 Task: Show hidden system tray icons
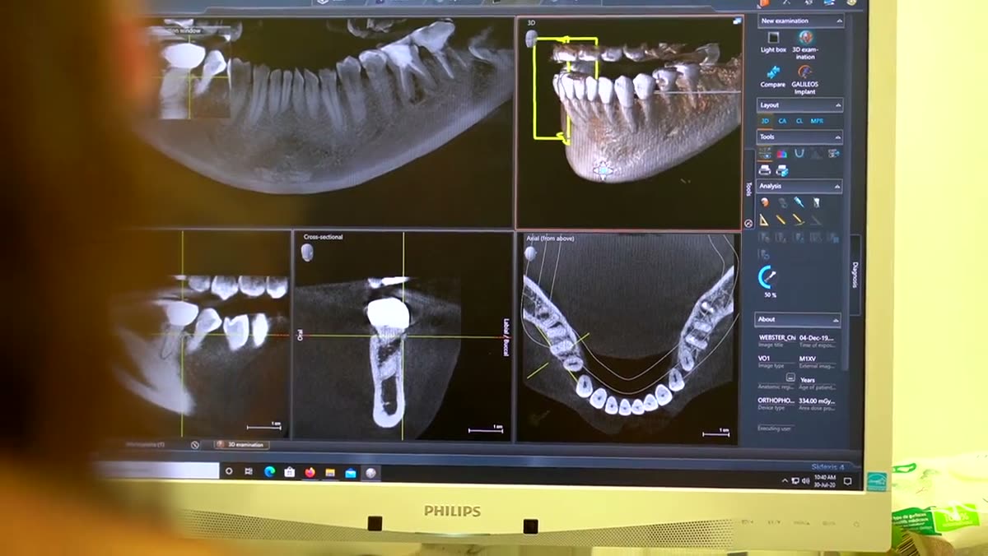click(785, 481)
